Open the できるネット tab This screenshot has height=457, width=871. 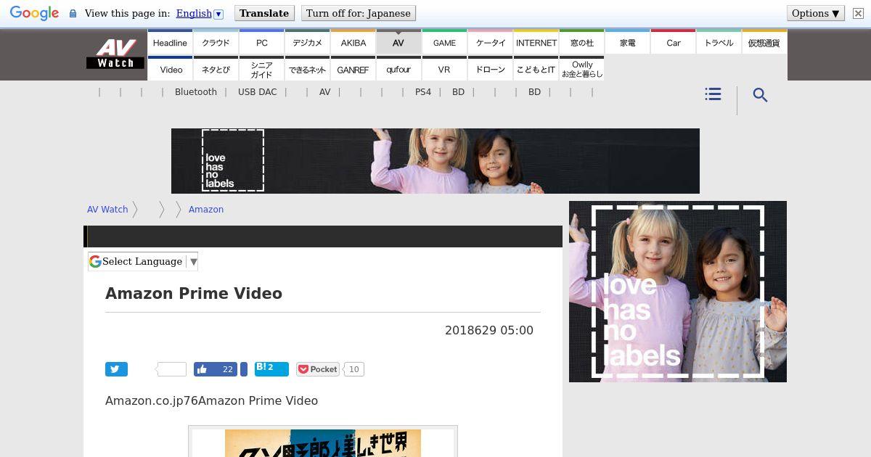[x=307, y=69]
